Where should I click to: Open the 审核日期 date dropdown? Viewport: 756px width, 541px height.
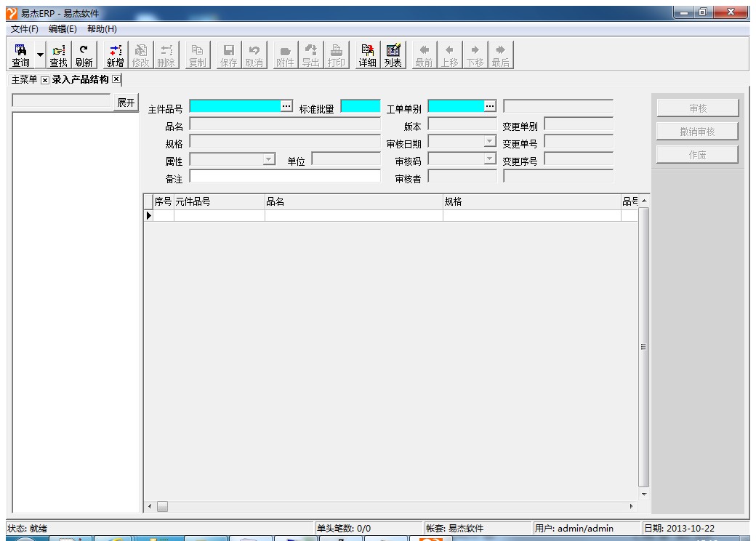[x=490, y=143]
